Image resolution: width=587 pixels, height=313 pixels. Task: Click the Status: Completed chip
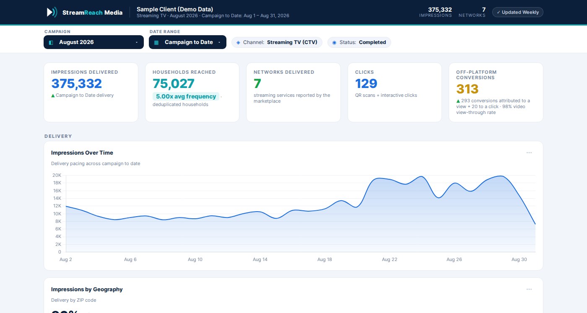359,42
